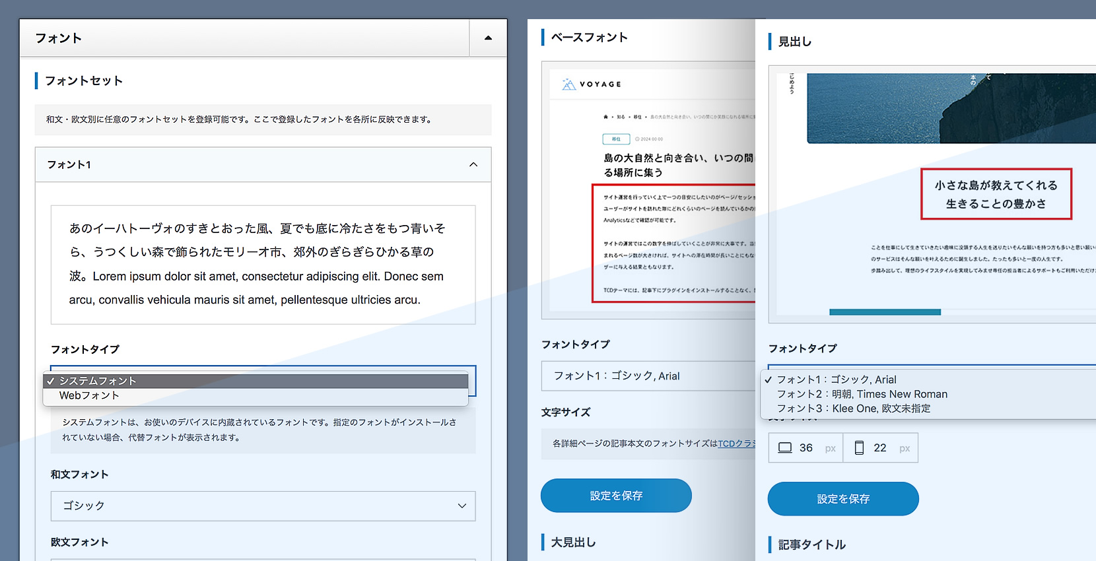
Task: Click the desktop font size field showing 36
Action: [806, 448]
